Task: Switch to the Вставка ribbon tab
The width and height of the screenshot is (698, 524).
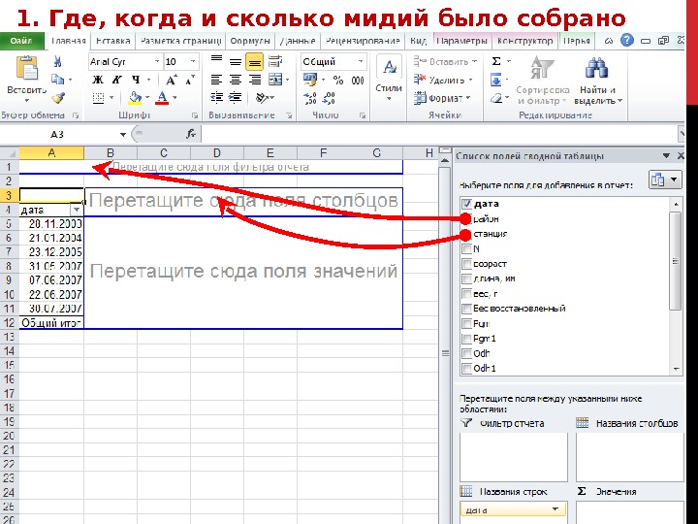Action: [113, 41]
